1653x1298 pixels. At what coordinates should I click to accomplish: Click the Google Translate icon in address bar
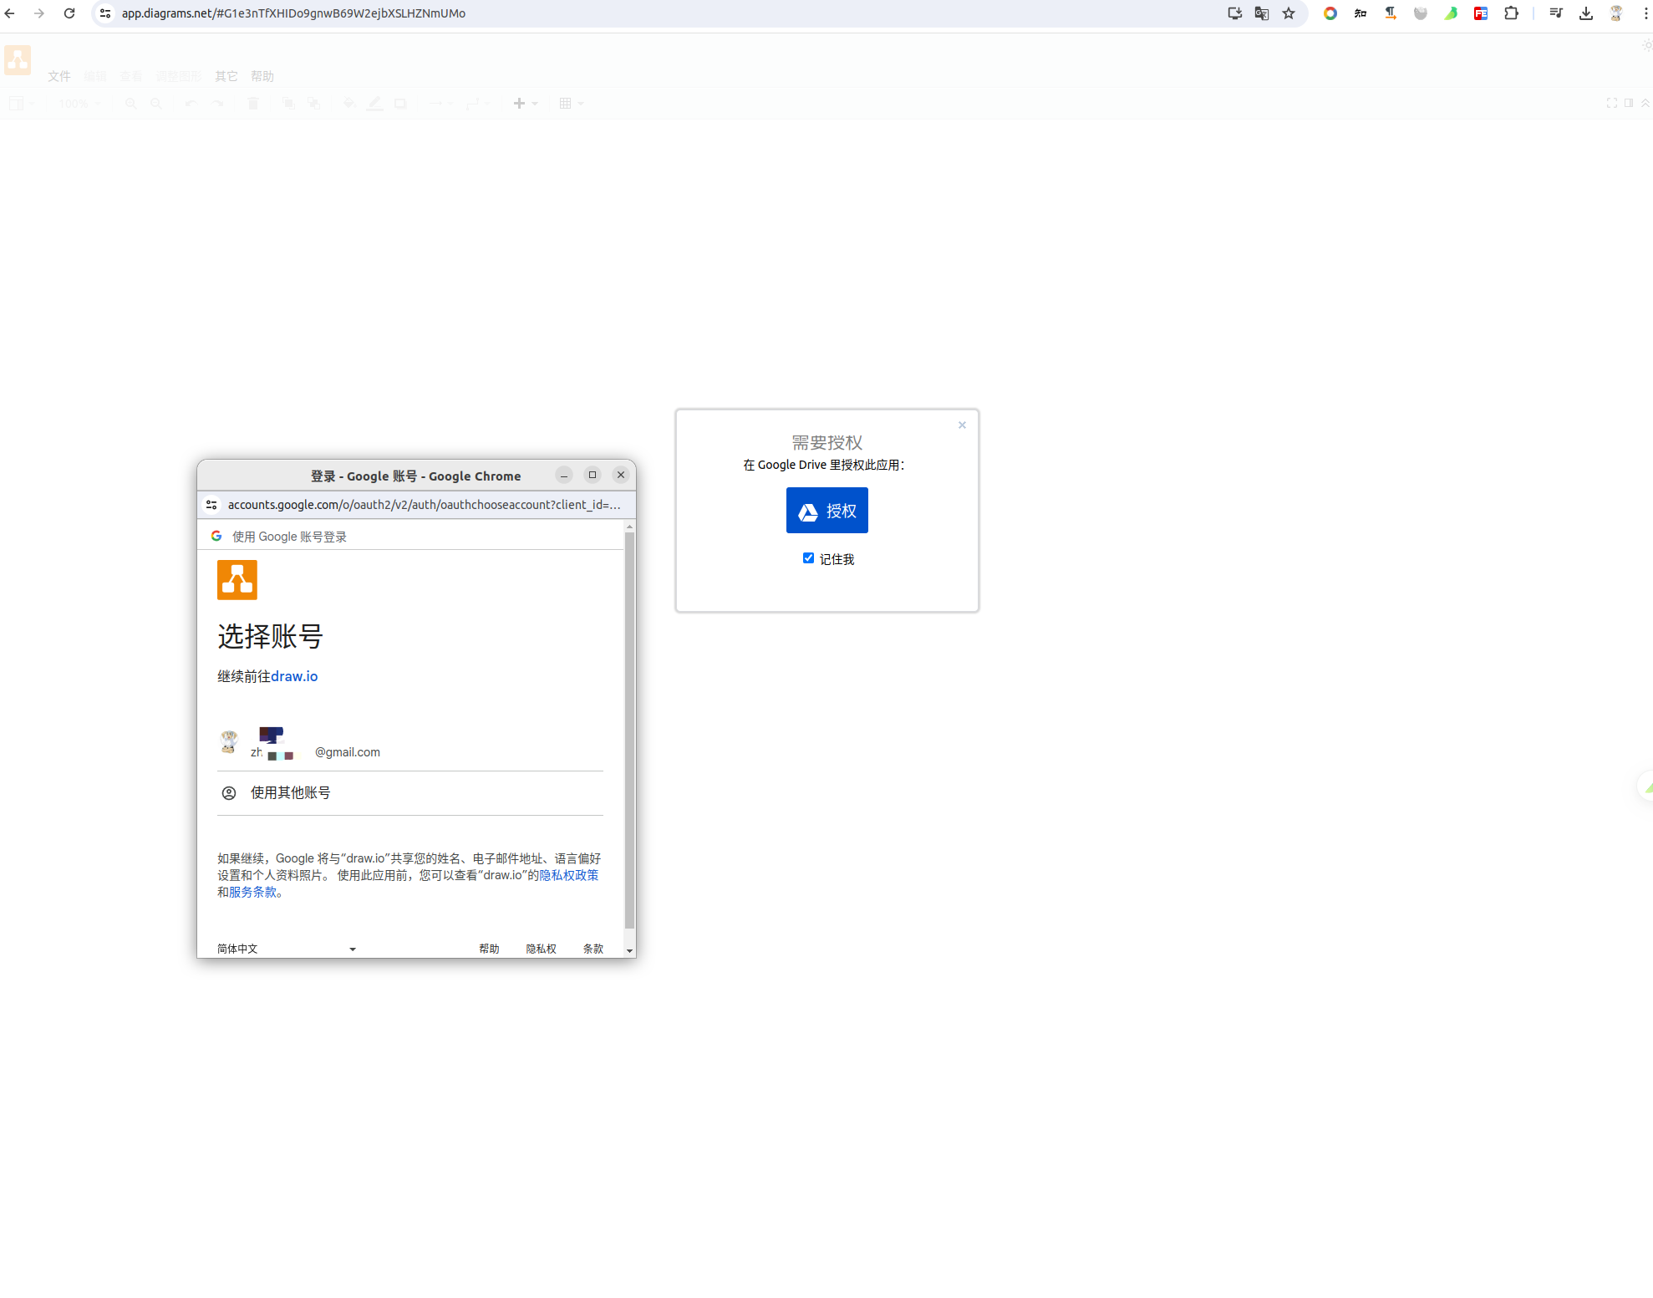(x=1262, y=13)
